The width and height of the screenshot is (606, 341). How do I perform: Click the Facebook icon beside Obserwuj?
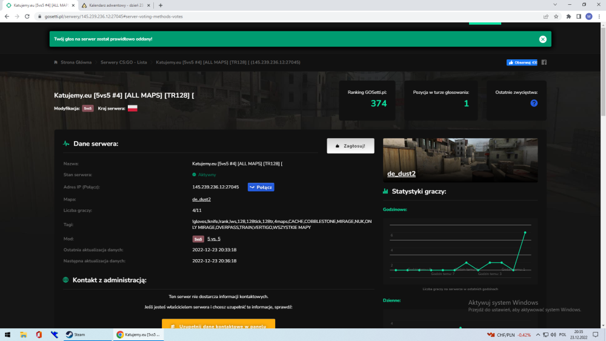(544, 62)
